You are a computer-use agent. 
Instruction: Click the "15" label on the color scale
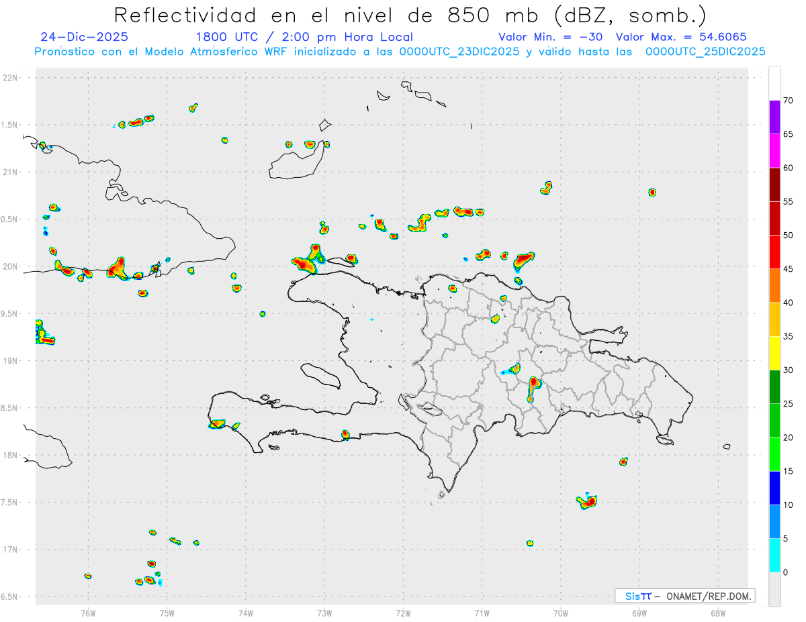(x=789, y=471)
